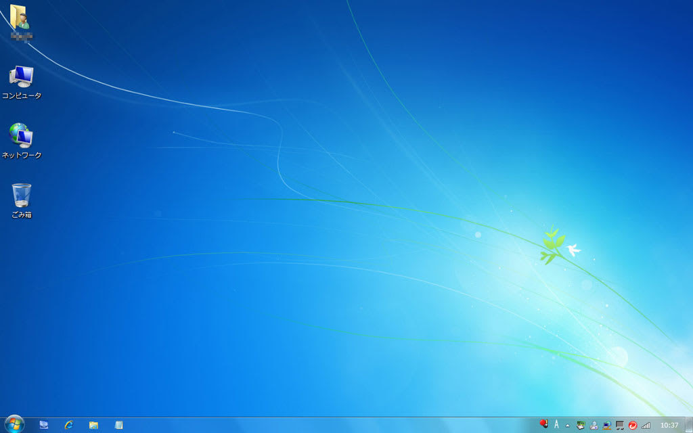Click the gray monitor tray icon
This screenshot has height=433, width=693.
(x=620, y=425)
